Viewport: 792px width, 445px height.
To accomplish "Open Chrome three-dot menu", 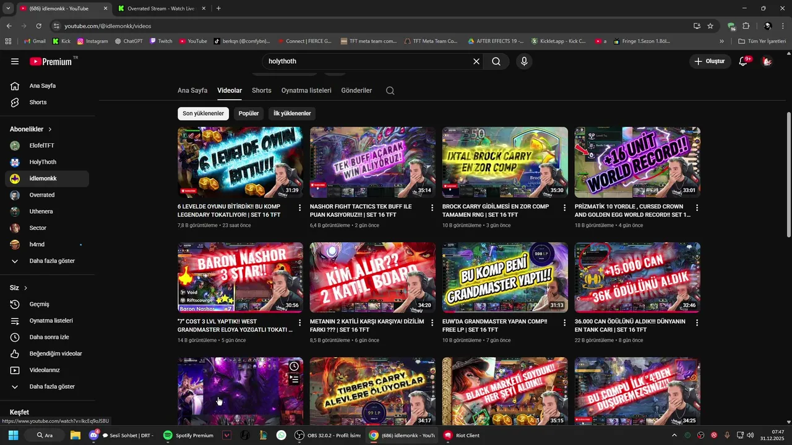I will (x=783, y=26).
